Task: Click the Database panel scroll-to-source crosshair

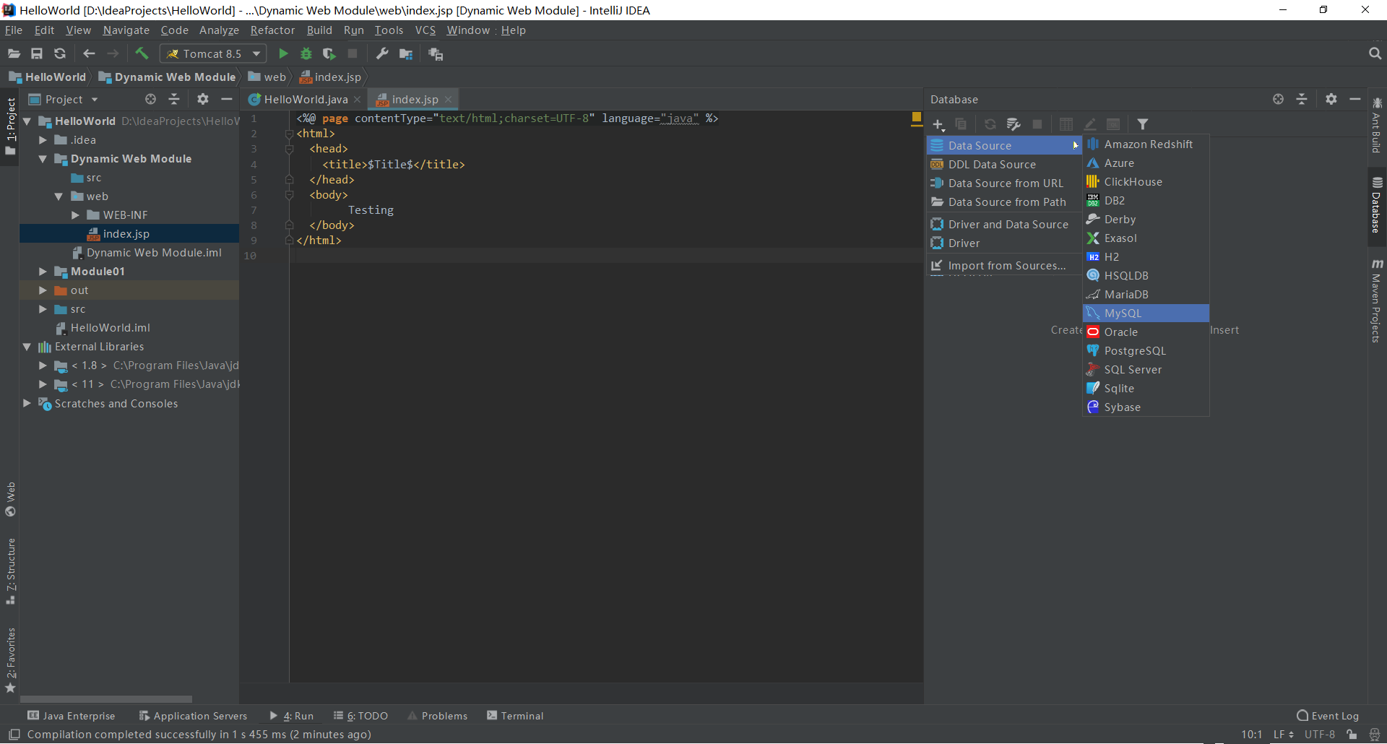Action: [x=1279, y=99]
